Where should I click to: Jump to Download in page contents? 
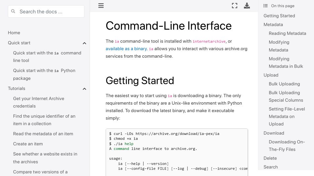(274, 133)
